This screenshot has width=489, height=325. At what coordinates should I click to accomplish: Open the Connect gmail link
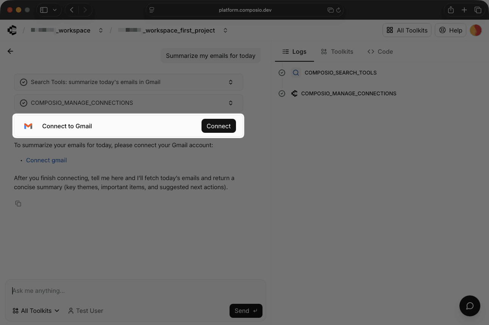46,160
